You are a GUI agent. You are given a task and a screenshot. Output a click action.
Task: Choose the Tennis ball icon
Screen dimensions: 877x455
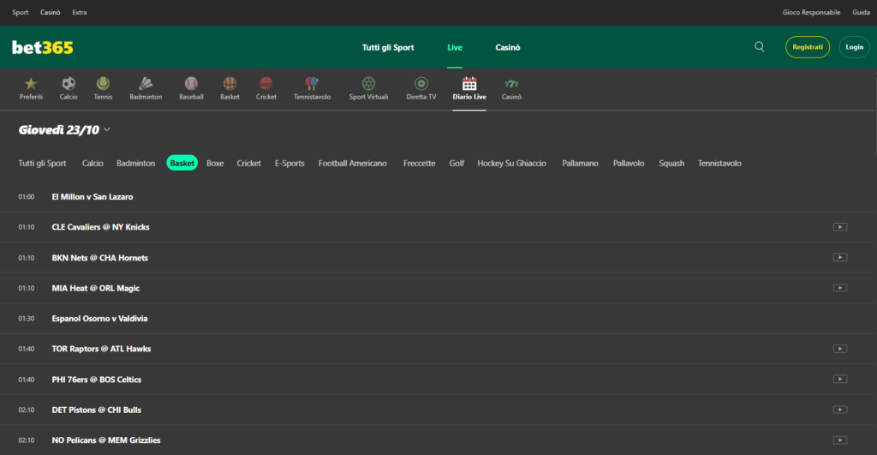pyautogui.click(x=103, y=84)
